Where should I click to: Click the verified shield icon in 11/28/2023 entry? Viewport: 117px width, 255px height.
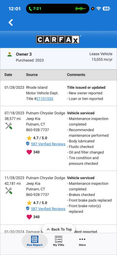point(28,208)
